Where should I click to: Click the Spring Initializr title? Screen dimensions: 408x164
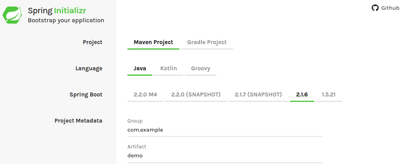tap(57, 11)
